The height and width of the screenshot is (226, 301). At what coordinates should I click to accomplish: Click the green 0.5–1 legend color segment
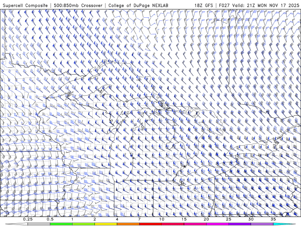pos(61,224)
